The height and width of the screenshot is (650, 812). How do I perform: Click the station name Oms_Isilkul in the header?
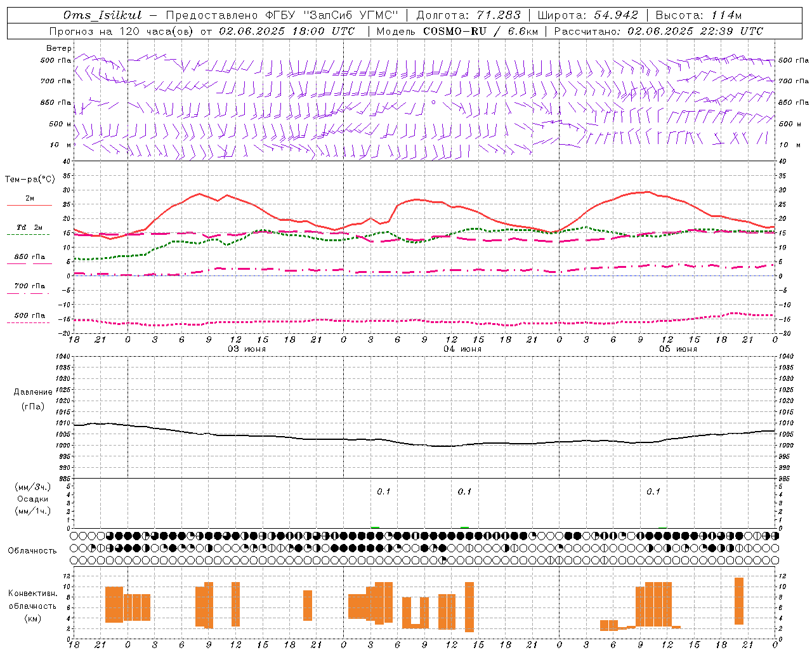pyautogui.click(x=103, y=15)
